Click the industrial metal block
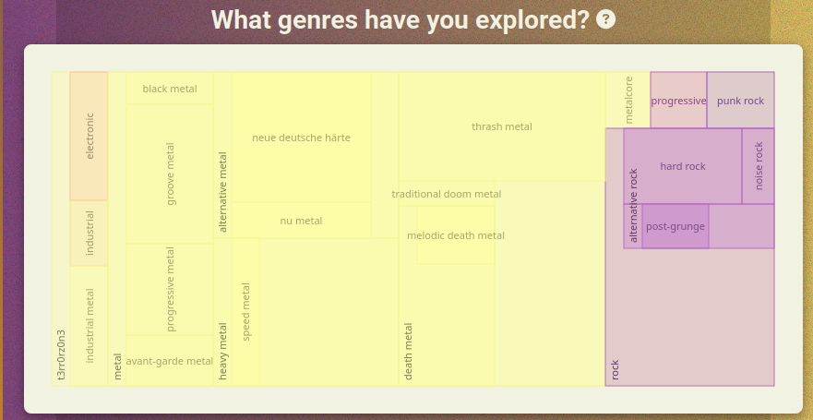 [90, 325]
